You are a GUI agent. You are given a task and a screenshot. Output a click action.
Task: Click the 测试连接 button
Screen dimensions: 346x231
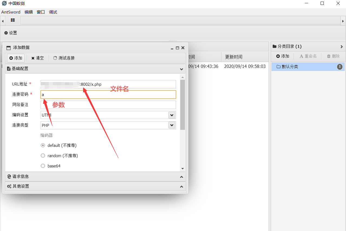[64, 58]
